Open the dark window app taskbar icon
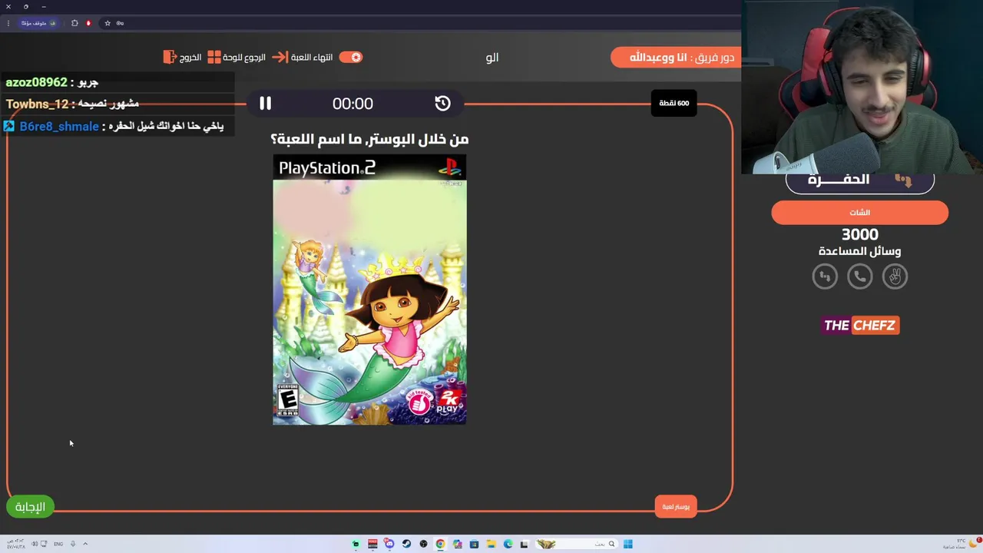This screenshot has width=983, height=553. [525, 544]
